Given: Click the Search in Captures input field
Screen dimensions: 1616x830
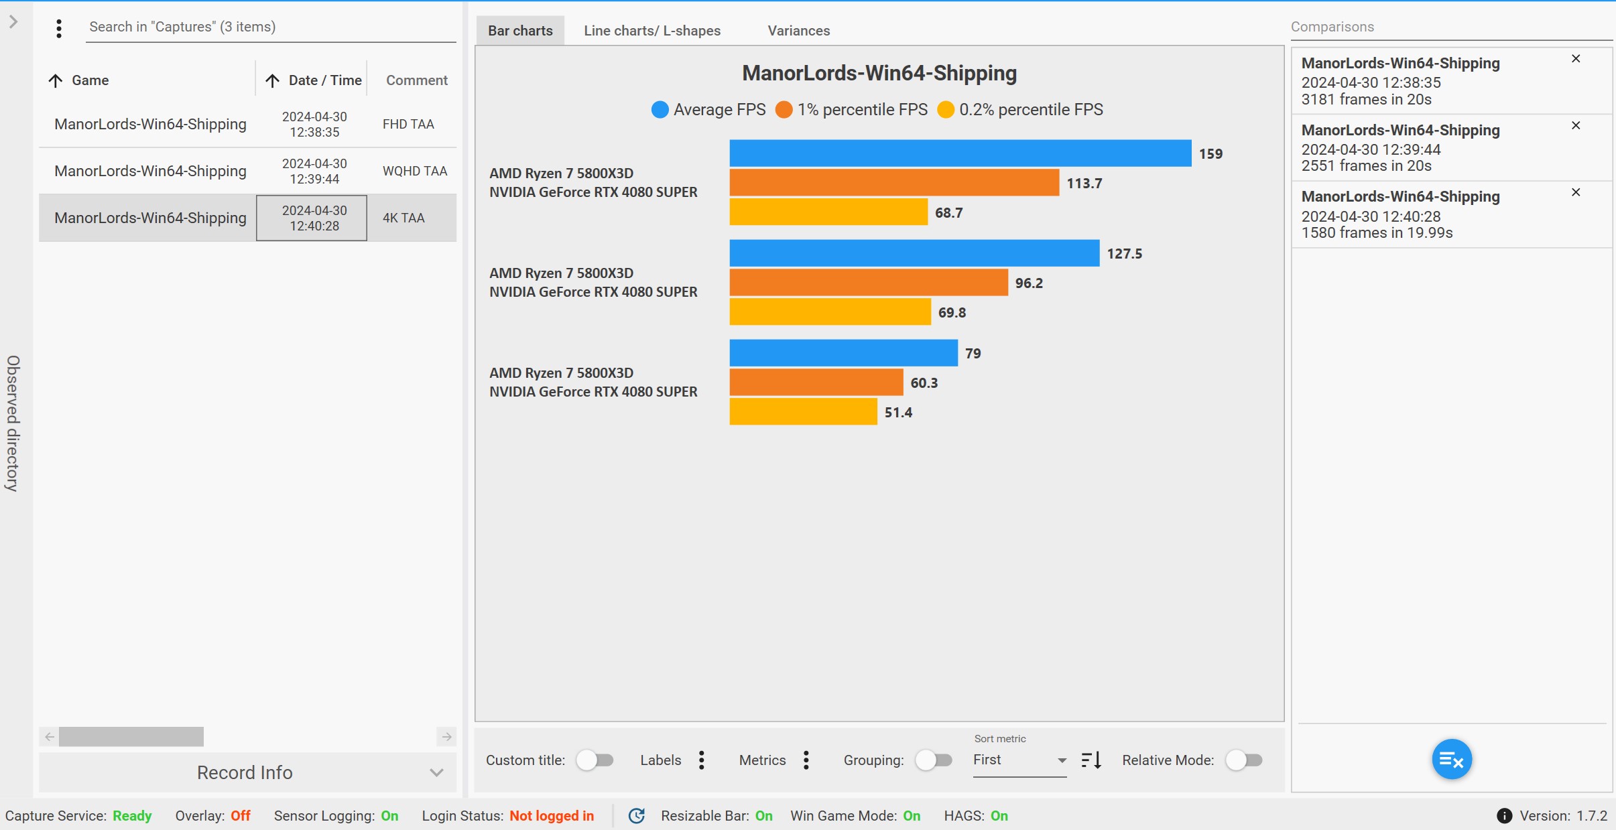Looking at the screenshot, I should point(271,27).
